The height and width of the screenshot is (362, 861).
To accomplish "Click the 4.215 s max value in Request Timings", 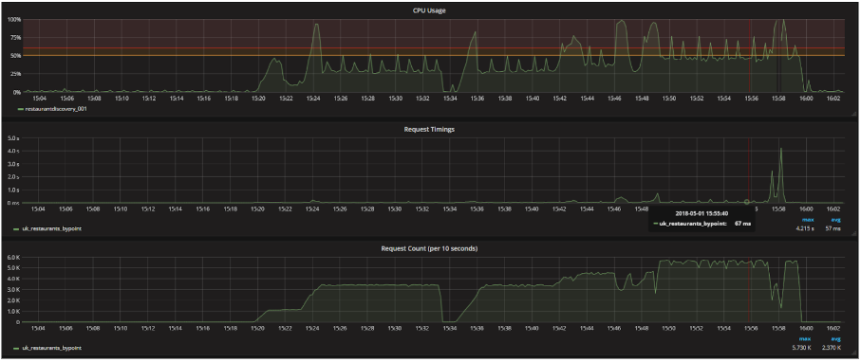I will click(804, 228).
